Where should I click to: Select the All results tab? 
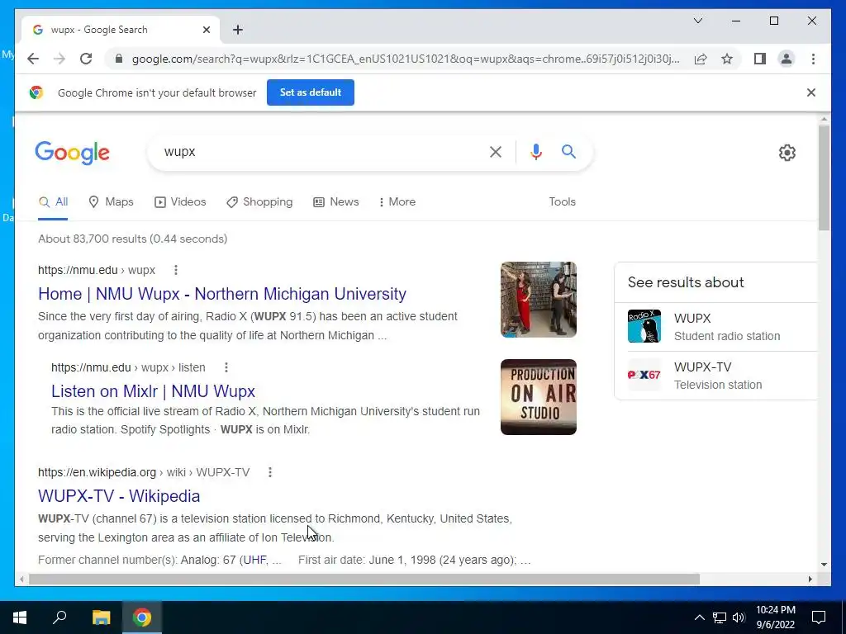click(x=54, y=202)
